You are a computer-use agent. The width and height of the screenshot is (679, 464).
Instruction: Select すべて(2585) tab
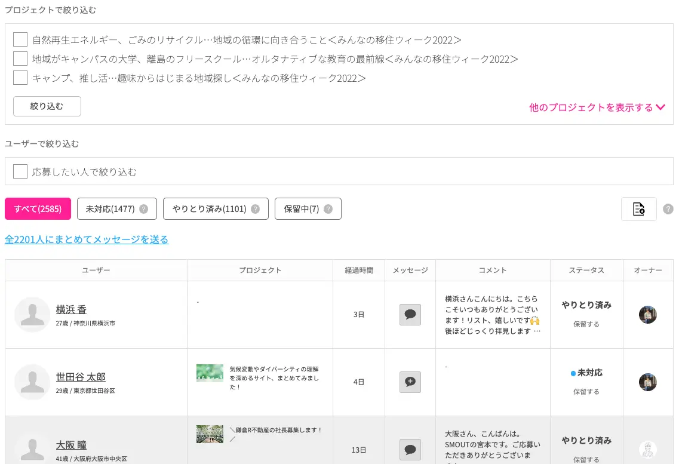(x=38, y=209)
